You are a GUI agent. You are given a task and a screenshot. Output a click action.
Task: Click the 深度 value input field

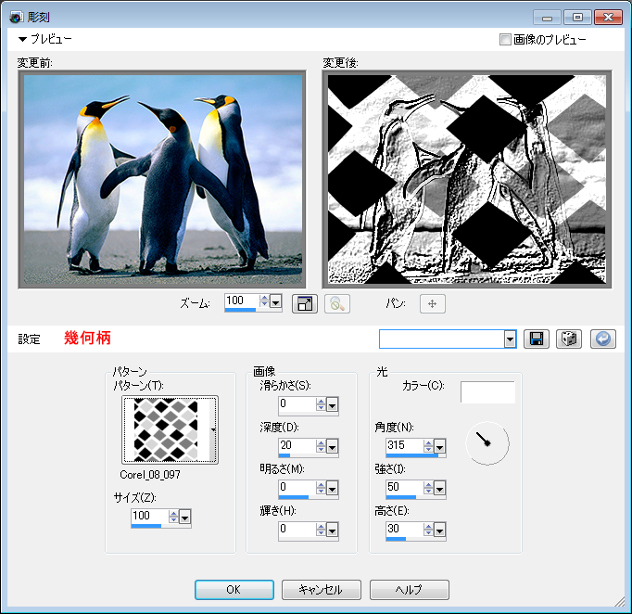coord(297,446)
